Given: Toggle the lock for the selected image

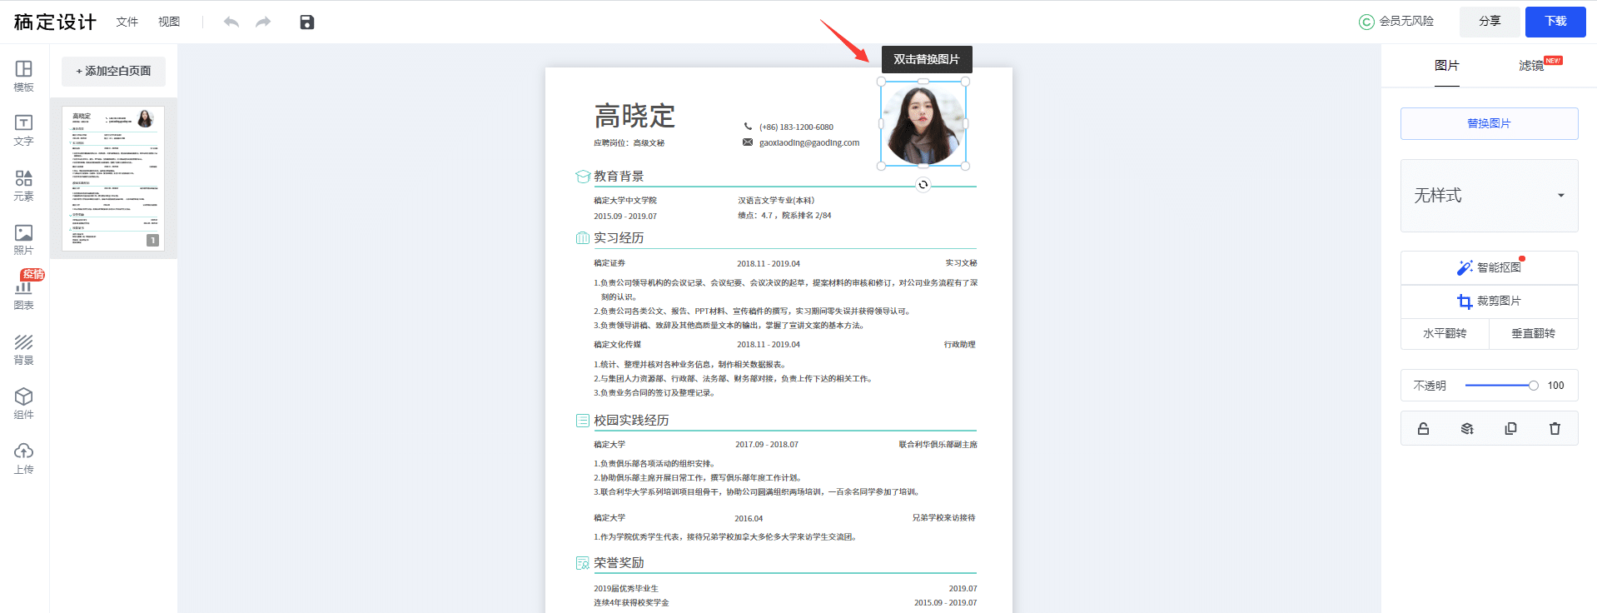Looking at the screenshot, I should click(1423, 429).
